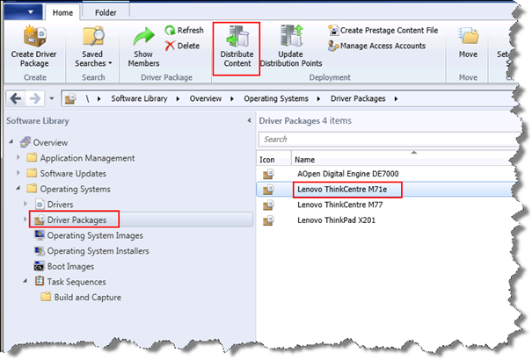Viewport: 532px width, 360px height.
Task: Click Show Members green arrow icon
Action: click(x=144, y=37)
